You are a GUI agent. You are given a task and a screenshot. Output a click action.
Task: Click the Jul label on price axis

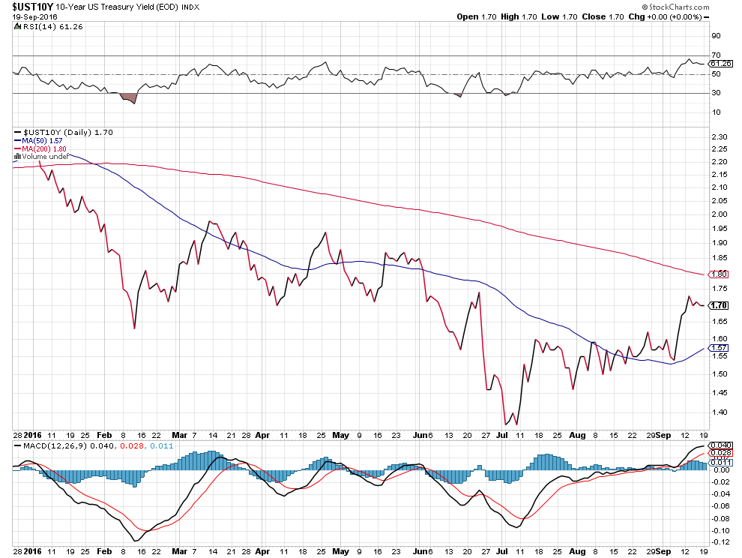(502, 434)
